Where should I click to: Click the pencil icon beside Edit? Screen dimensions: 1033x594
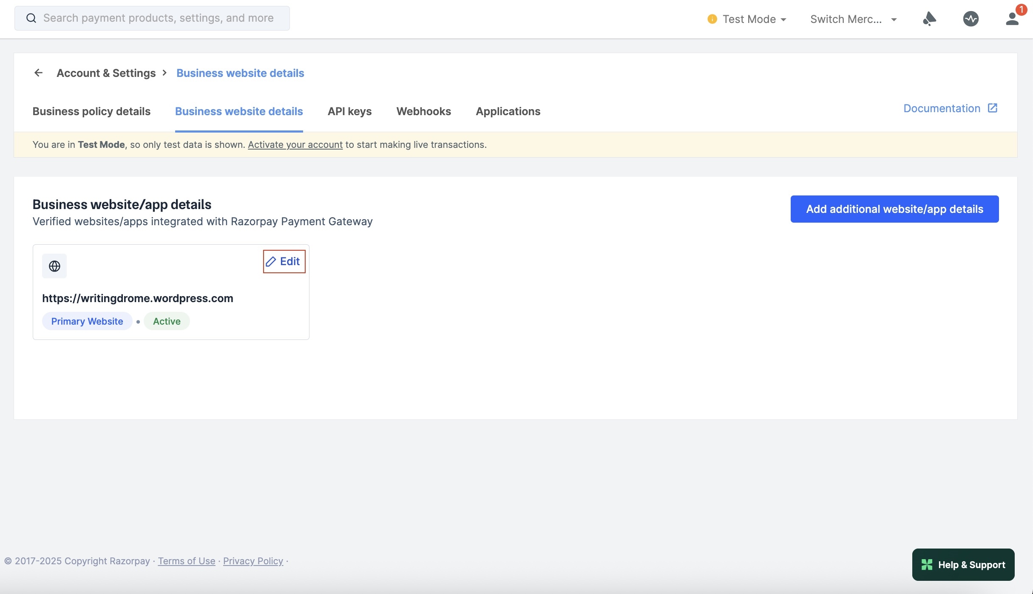click(x=271, y=261)
